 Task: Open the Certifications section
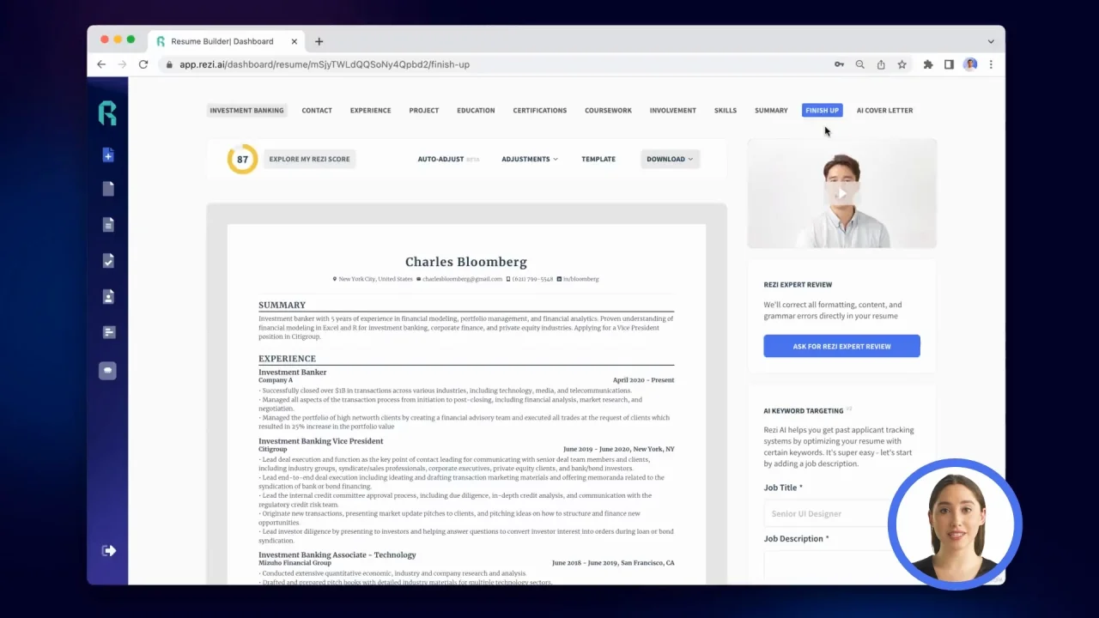540,110
